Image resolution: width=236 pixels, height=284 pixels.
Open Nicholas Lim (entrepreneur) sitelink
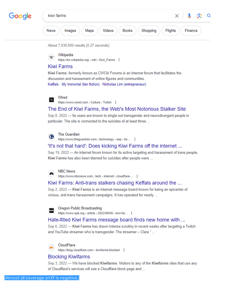click(125, 84)
